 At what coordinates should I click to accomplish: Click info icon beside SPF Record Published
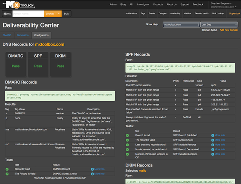[x=213, y=135]
